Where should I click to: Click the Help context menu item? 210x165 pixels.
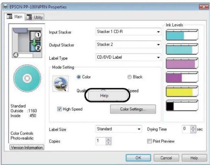108,96
